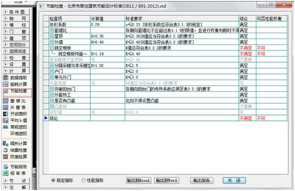295x191 pixels.
Task: Click the 数据提取 icon in sidebar
Action: tap(6, 78)
